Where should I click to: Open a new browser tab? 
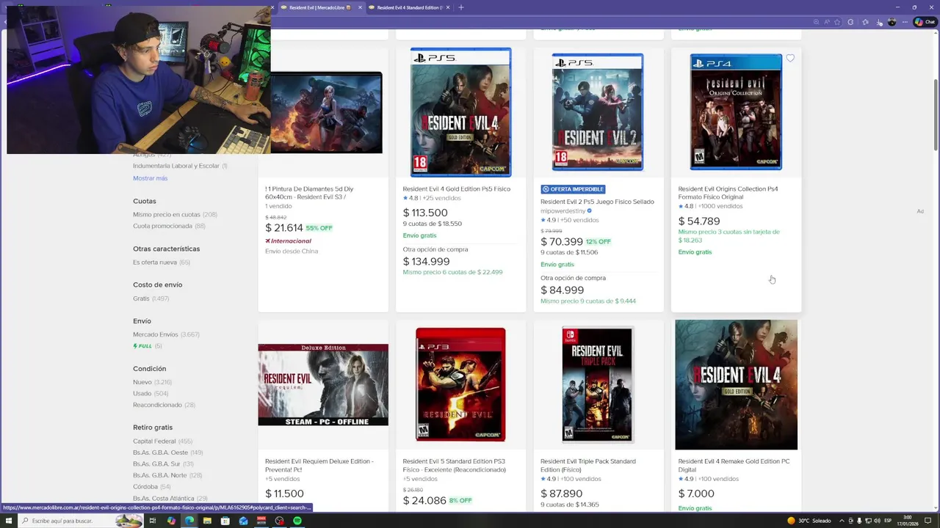461,7
